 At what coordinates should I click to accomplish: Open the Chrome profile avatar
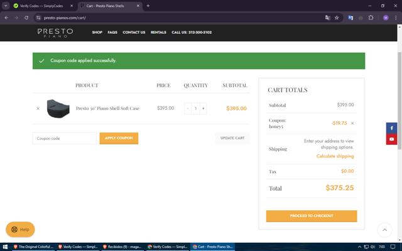pos(386,18)
